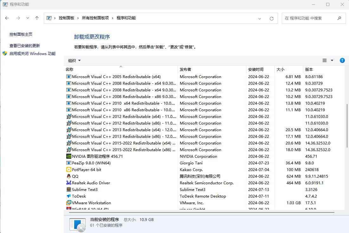Viewport: 349px width, 233px height.
Task: Open 控制面板主页 link
Action: (x=21, y=34)
